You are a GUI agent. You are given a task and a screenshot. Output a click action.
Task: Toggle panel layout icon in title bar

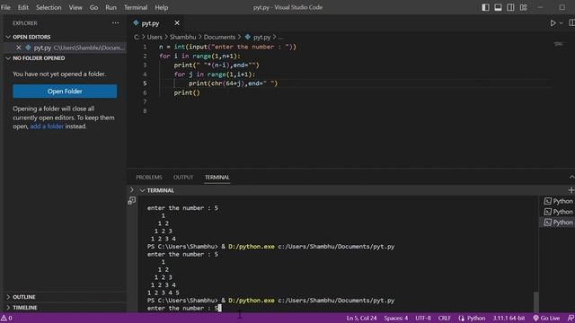[498, 7]
